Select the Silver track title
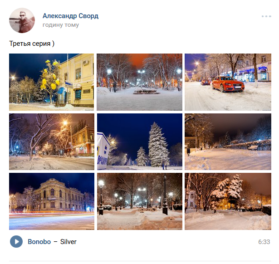Screen dimensions: 279x264 (69, 242)
